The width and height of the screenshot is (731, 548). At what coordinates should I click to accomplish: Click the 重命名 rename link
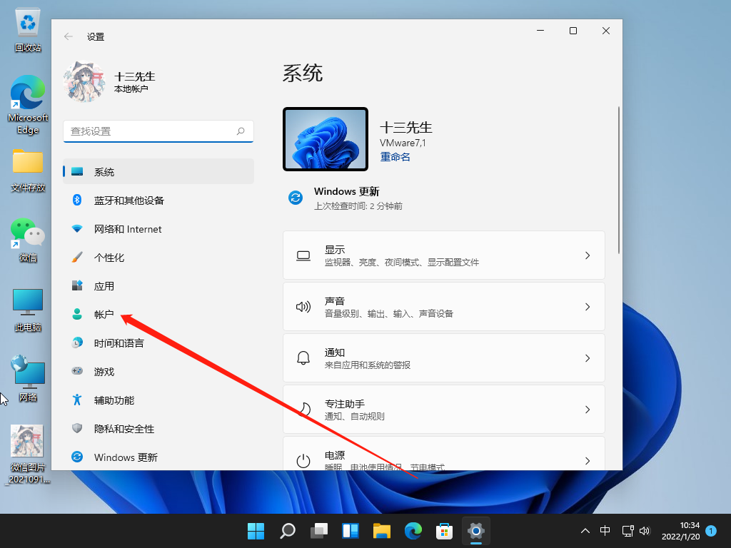(395, 157)
